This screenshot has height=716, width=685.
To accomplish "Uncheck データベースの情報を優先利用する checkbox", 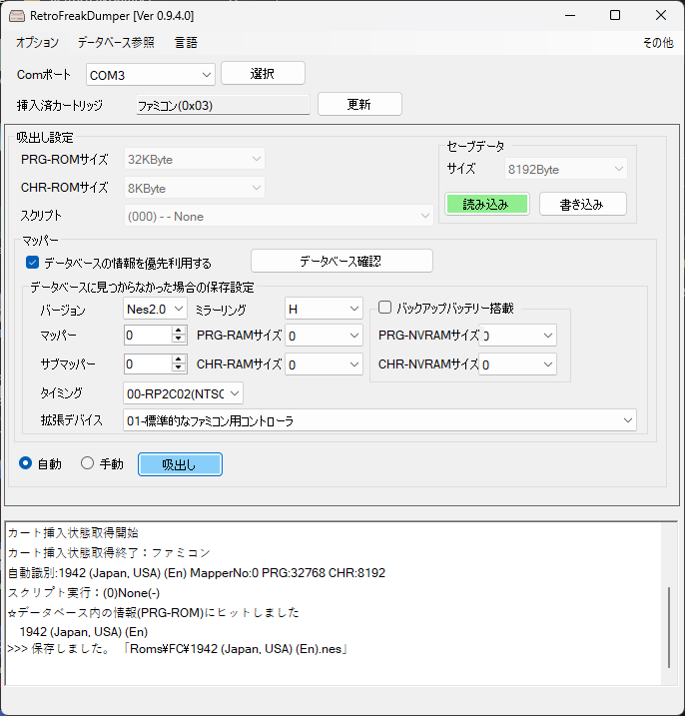I will [32, 262].
